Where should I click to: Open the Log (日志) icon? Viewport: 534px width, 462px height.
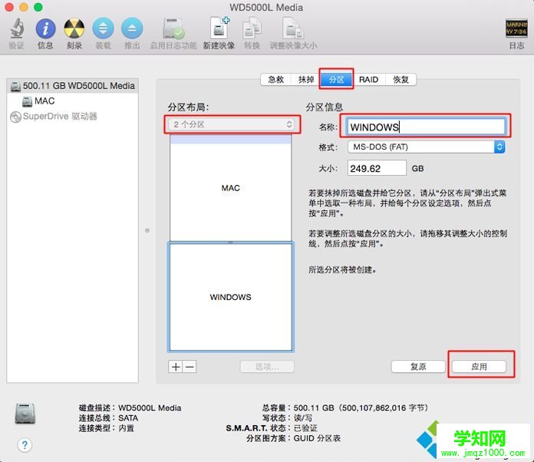point(516,28)
